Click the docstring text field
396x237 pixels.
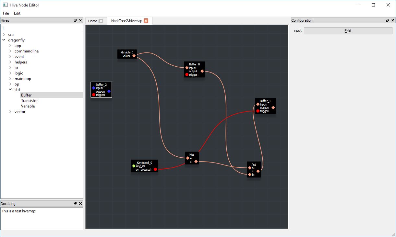pyautogui.click(x=42, y=219)
